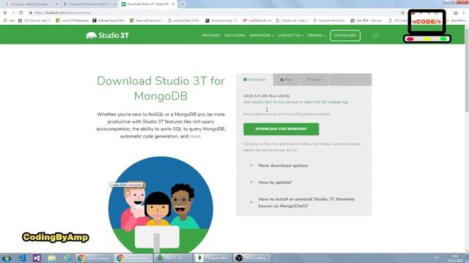
Task: Open the SQL Tutorial bookmark
Action: (x=34, y=20)
